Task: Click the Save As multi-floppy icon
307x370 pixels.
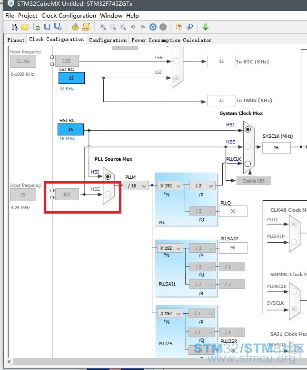Action: click(58, 26)
